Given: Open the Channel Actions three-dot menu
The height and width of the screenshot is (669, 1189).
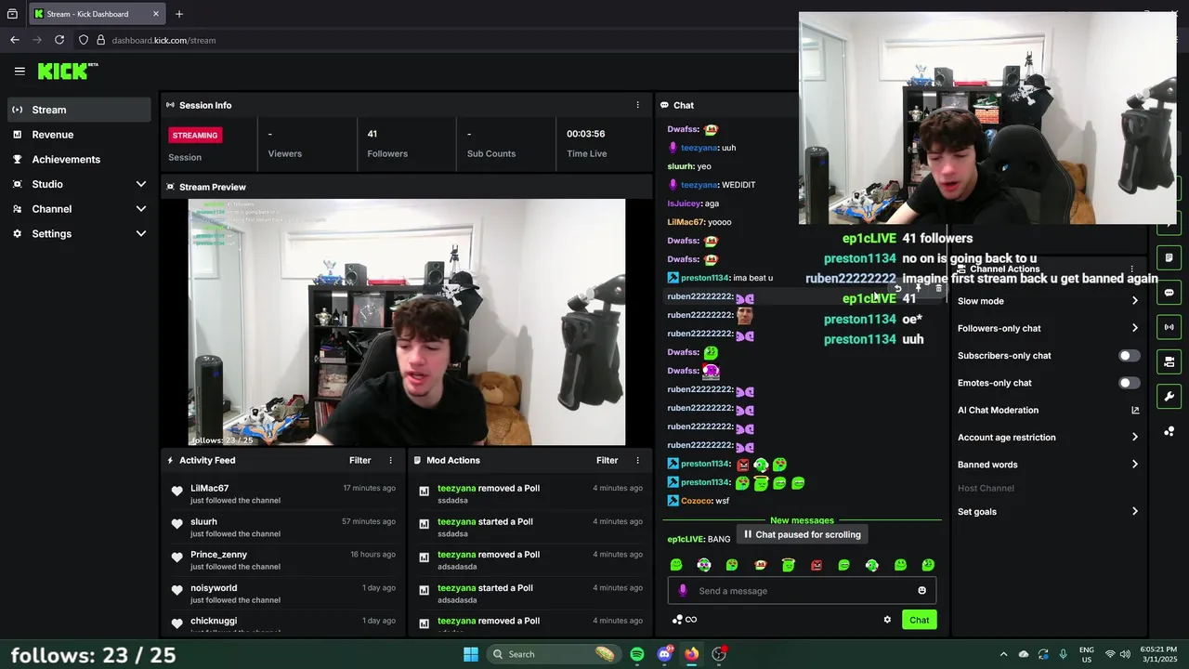Looking at the screenshot, I should coord(1131,269).
